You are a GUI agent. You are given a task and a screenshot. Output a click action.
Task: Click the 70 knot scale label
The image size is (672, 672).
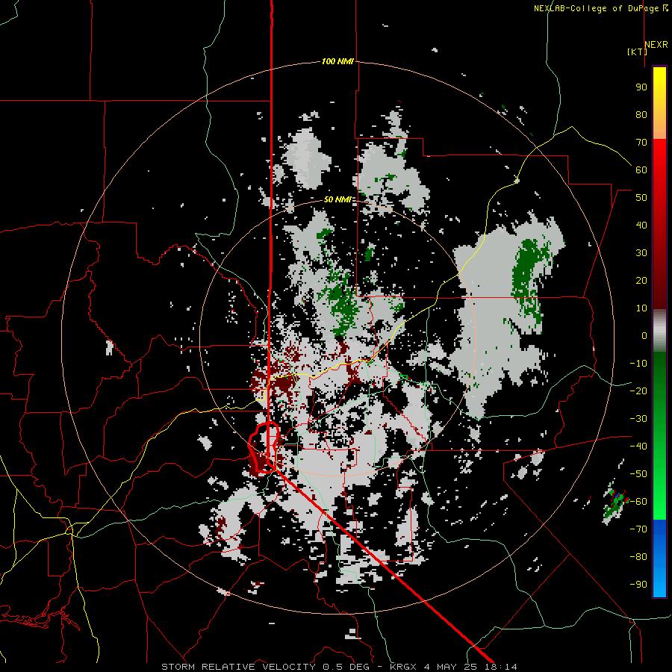pyautogui.click(x=641, y=143)
